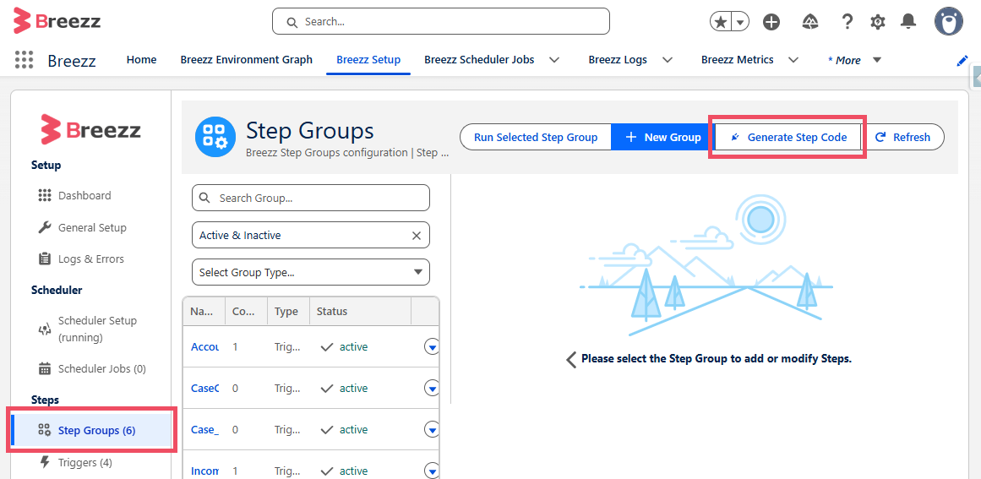Open Scheduler Setup (running) in the sidebar

point(97,329)
